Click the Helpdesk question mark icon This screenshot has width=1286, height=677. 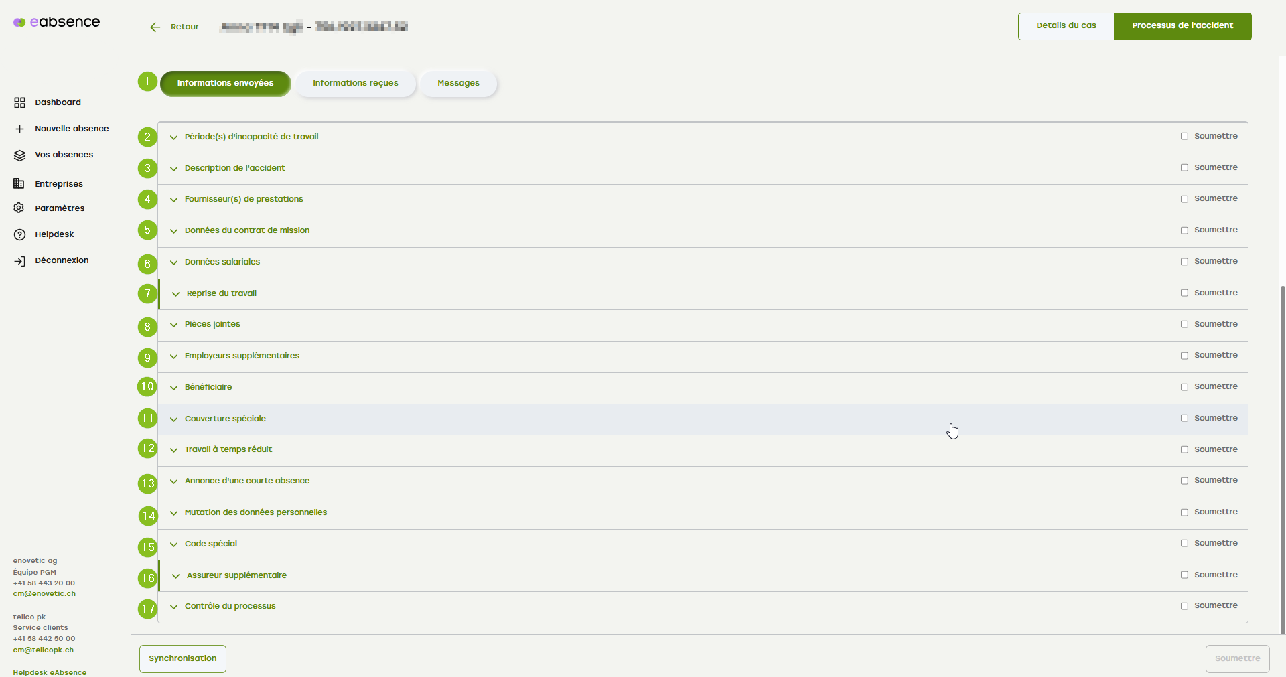19,234
